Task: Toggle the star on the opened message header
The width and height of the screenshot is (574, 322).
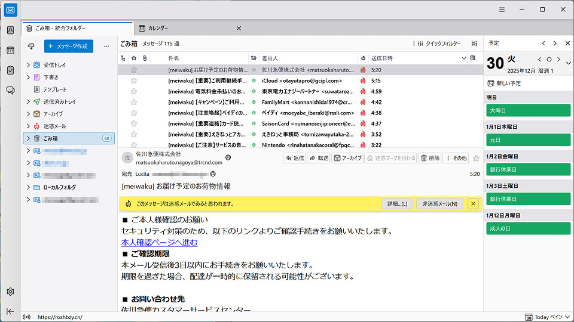Action: click(476, 158)
